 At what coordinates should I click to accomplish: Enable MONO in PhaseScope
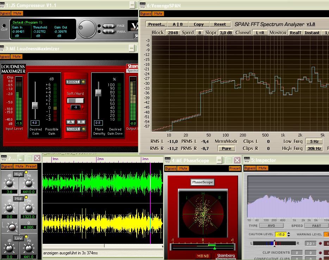(x=203, y=256)
